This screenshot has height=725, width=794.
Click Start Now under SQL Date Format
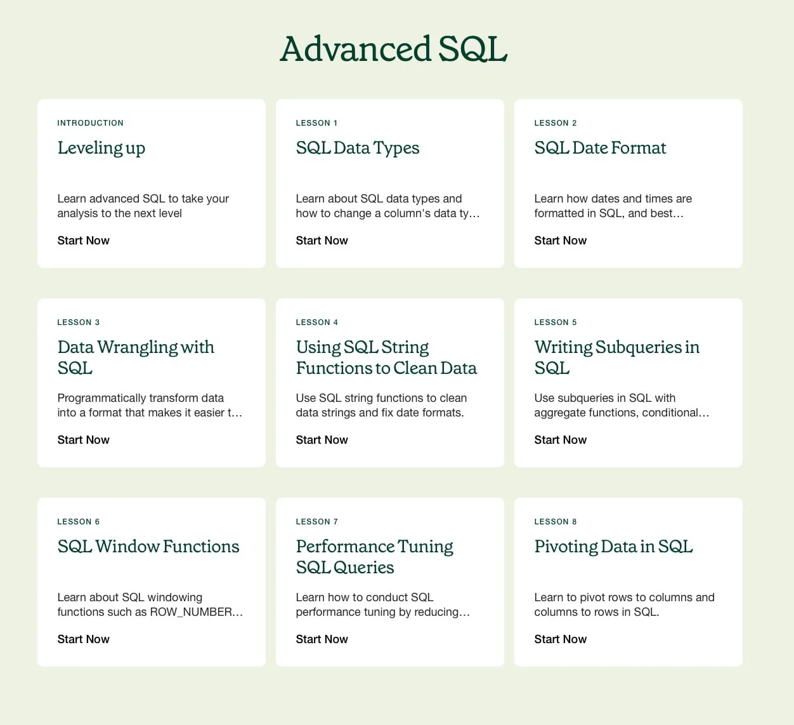560,241
